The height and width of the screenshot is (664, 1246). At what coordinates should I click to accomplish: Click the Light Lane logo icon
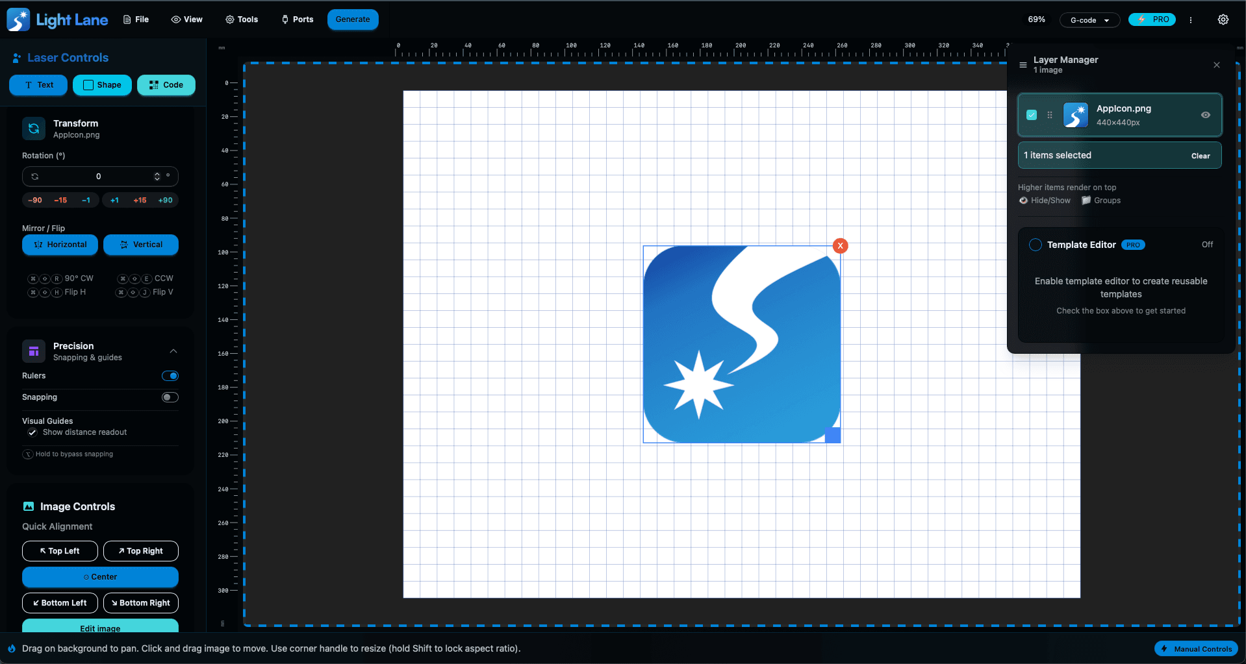click(x=18, y=19)
